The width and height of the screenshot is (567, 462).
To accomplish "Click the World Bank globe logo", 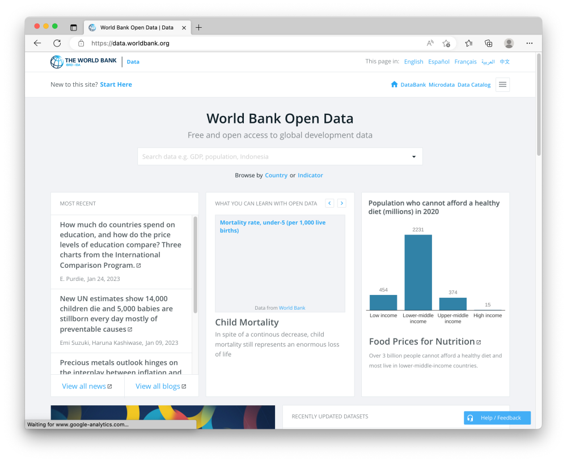I will click(57, 62).
